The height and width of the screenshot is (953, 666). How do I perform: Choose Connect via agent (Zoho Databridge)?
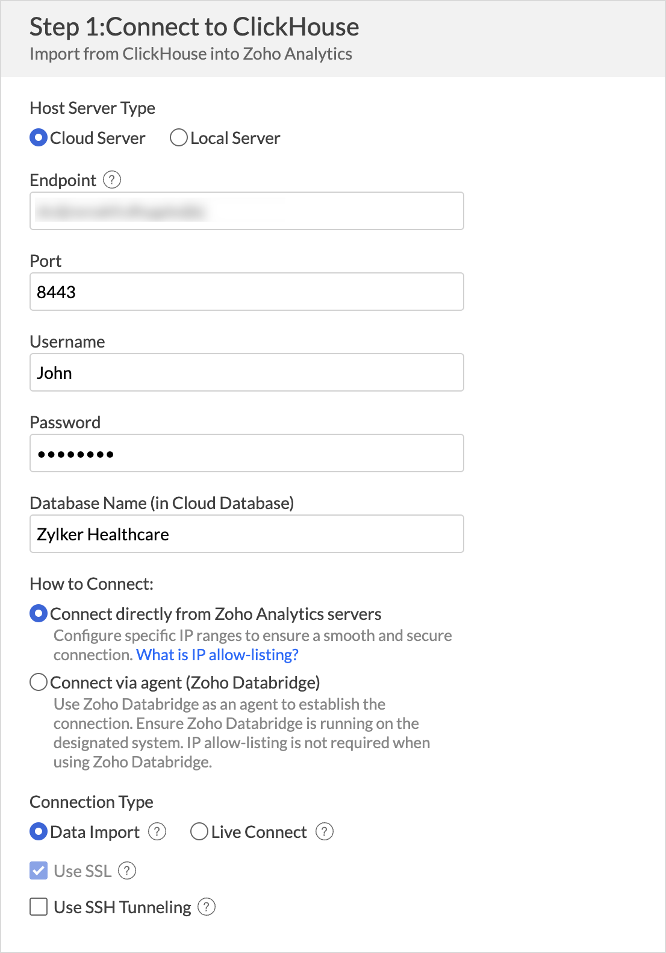(x=39, y=683)
